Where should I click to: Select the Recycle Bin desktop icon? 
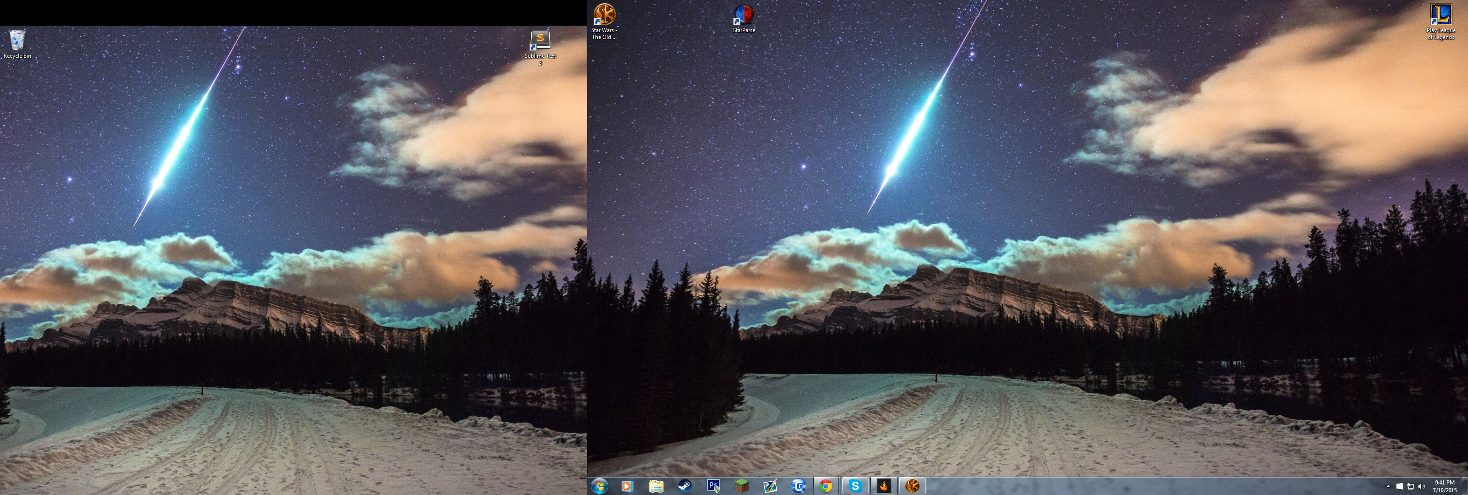pos(17,41)
